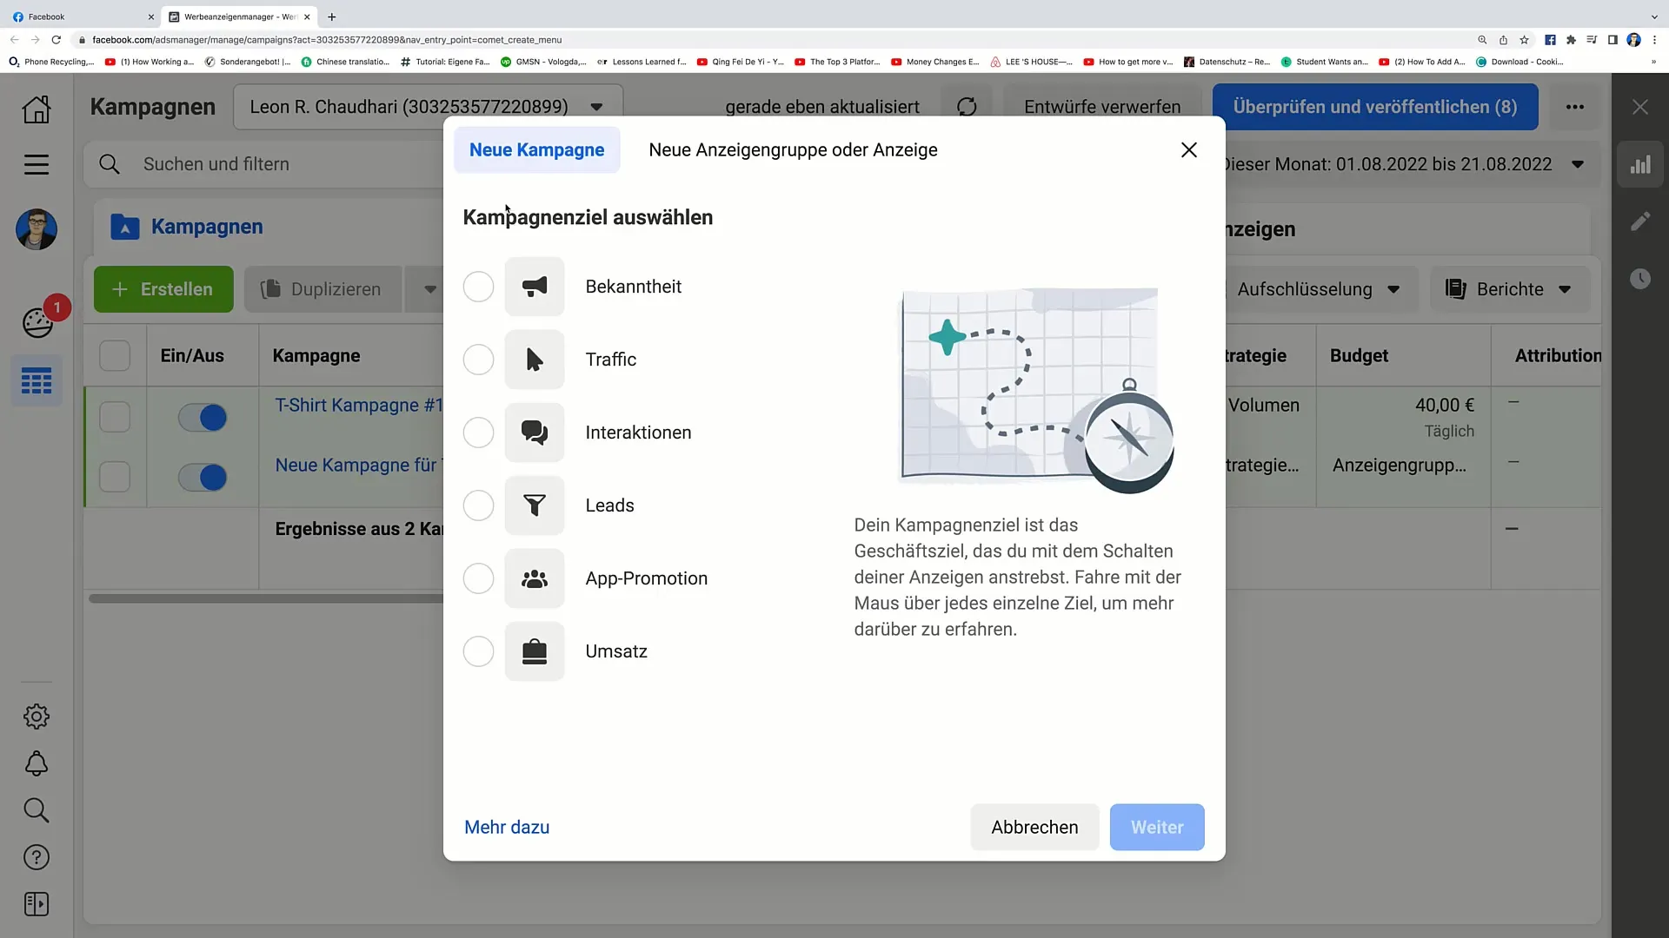Open the Berichte dropdown
1669x938 pixels.
pyautogui.click(x=1510, y=289)
